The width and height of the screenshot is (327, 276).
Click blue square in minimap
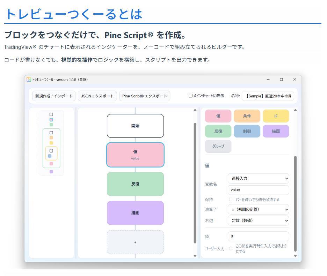(50, 156)
